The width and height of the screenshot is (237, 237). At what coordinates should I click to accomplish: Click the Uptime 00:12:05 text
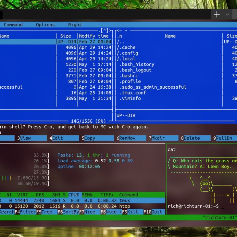(x=79, y=167)
